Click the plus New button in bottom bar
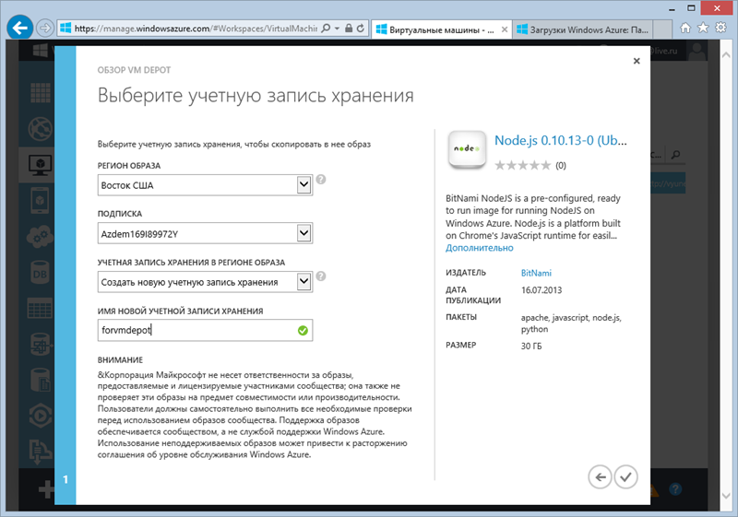 (x=46, y=489)
